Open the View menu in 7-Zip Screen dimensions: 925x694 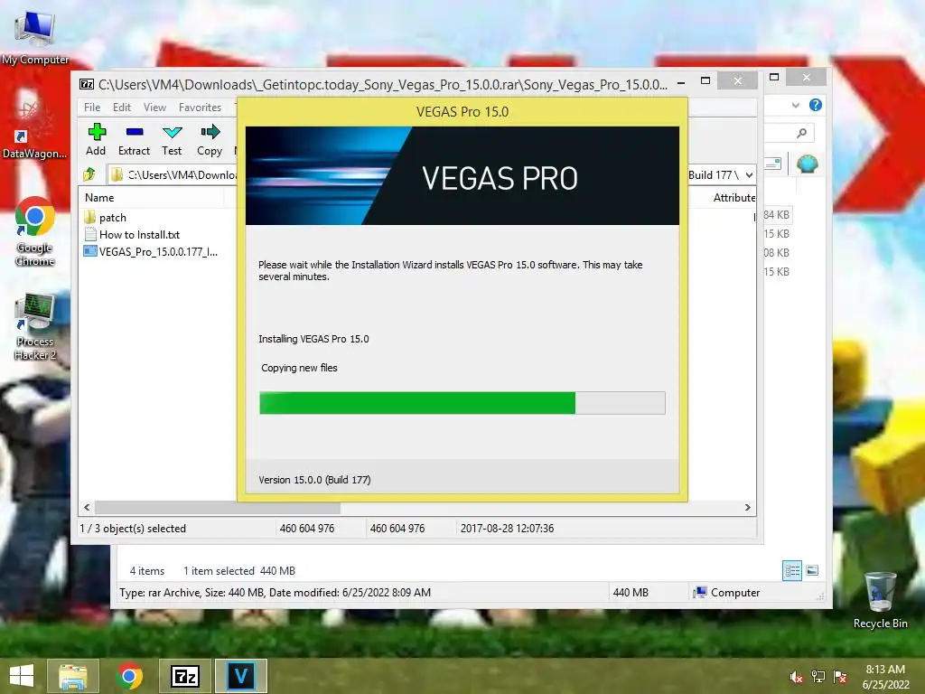pos(154,108)
